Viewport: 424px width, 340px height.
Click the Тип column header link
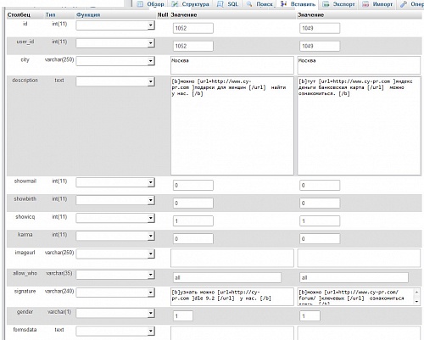[x=51, y=14]
